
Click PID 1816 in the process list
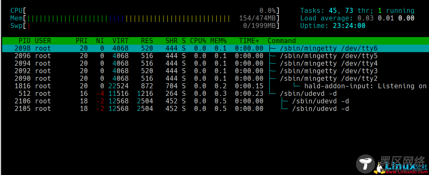coord(23,86)
